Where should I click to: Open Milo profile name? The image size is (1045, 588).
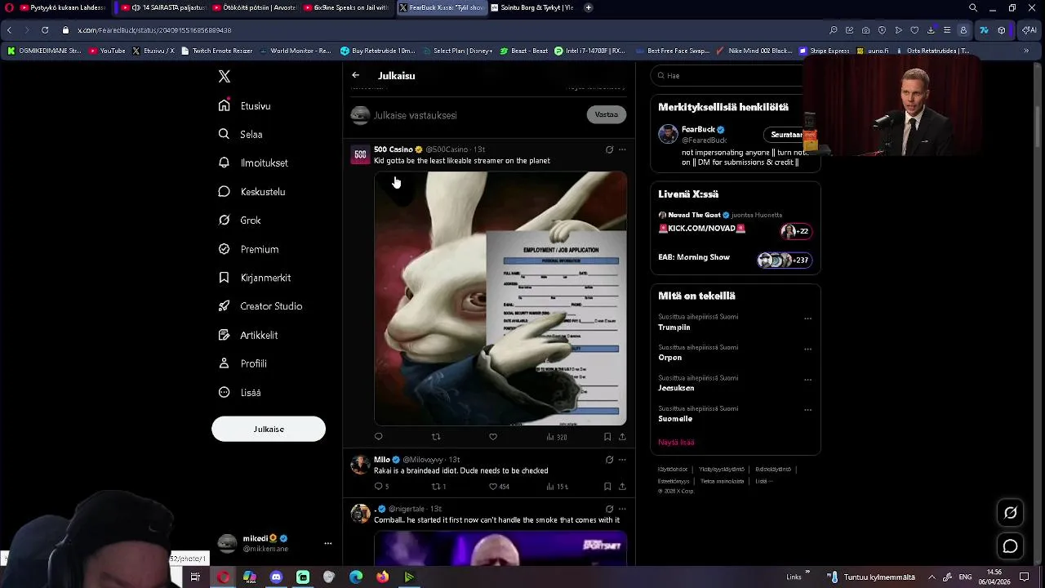(382, 460)
